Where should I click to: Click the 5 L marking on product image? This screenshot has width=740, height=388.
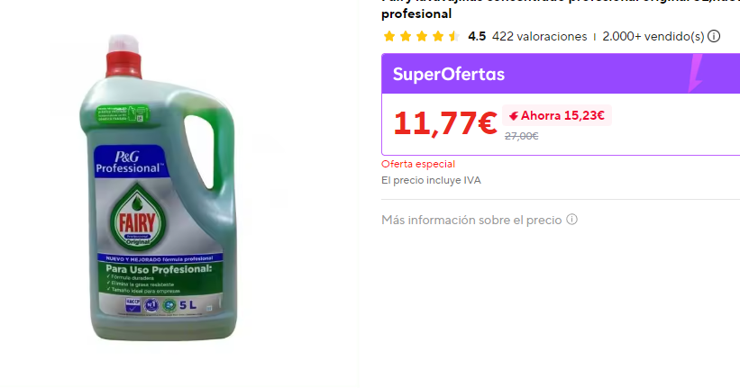click(x=187, y=305)
